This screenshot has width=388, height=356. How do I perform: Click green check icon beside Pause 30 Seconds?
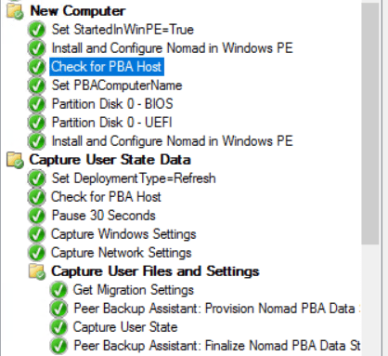[x=36, y=216]
